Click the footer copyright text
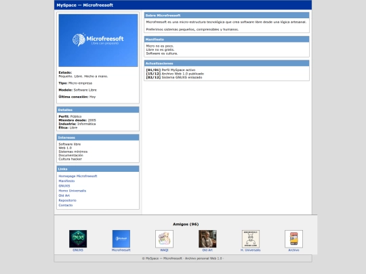The height and width of the screenshot is (274, 366). pos(183,258)
